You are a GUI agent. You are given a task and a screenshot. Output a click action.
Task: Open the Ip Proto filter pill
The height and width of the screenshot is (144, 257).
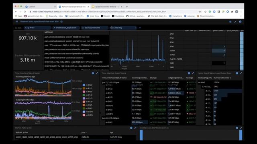[37, 28]
